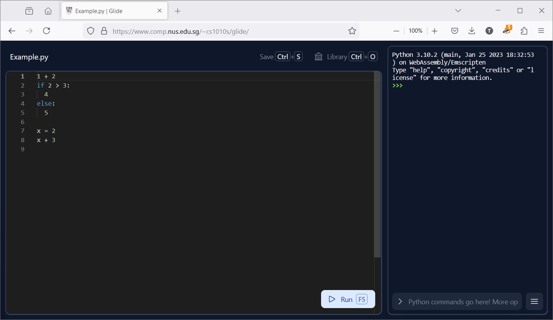
Task: Click the code editor vertical scrollbar
Action: click(377, 165)
